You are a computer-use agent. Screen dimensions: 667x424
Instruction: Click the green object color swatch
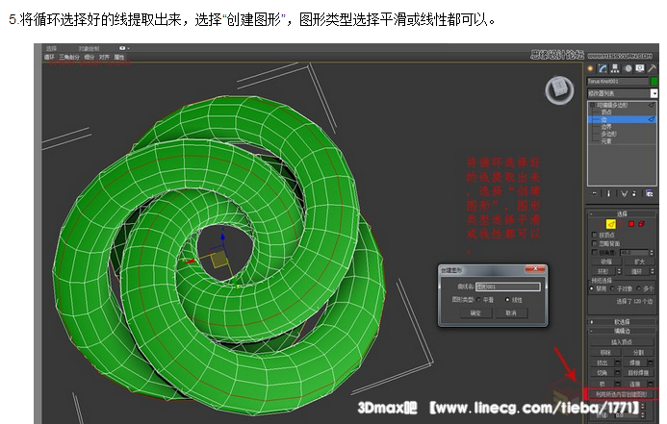pyautogui.click(x=654, y=81)
